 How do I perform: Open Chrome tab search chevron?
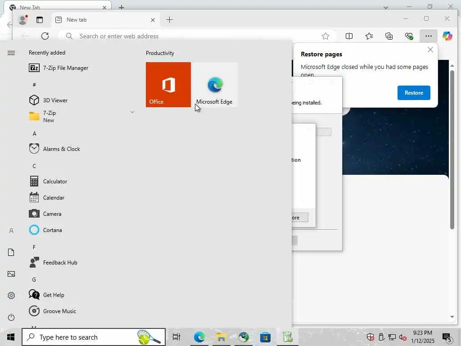click(x=386, y=7)
